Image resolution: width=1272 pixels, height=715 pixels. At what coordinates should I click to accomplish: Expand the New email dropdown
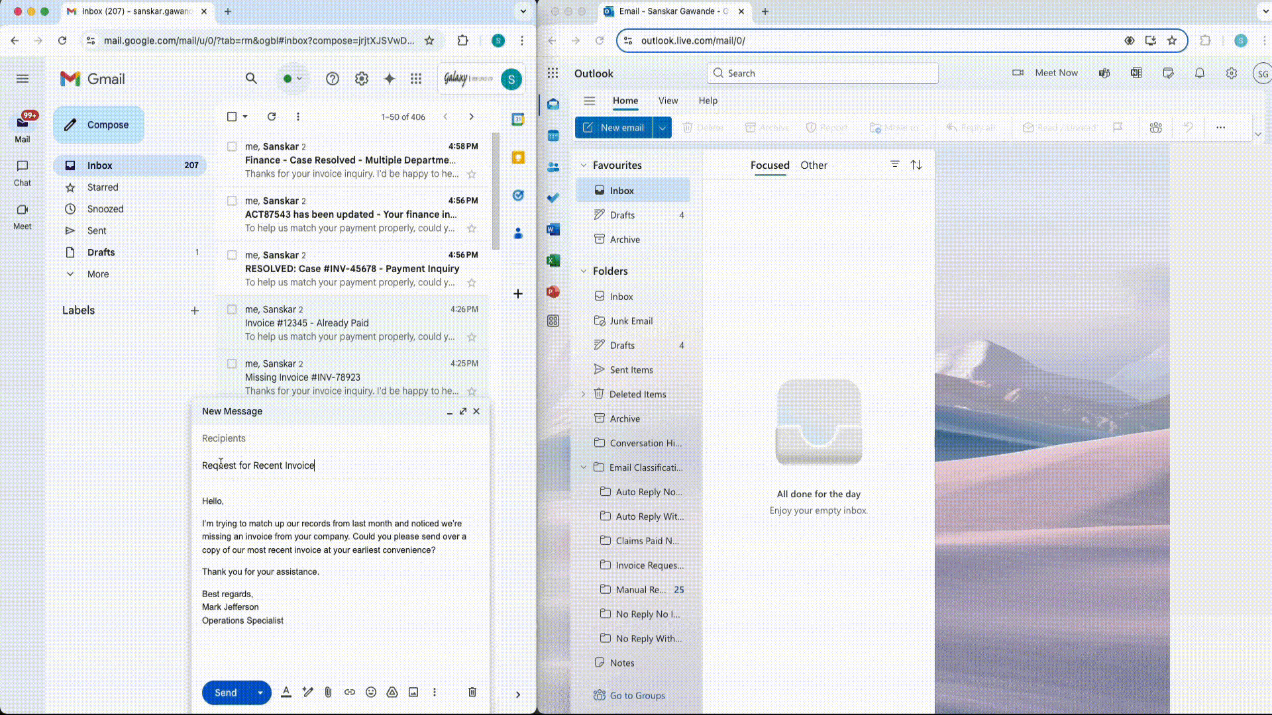(662, 128)
